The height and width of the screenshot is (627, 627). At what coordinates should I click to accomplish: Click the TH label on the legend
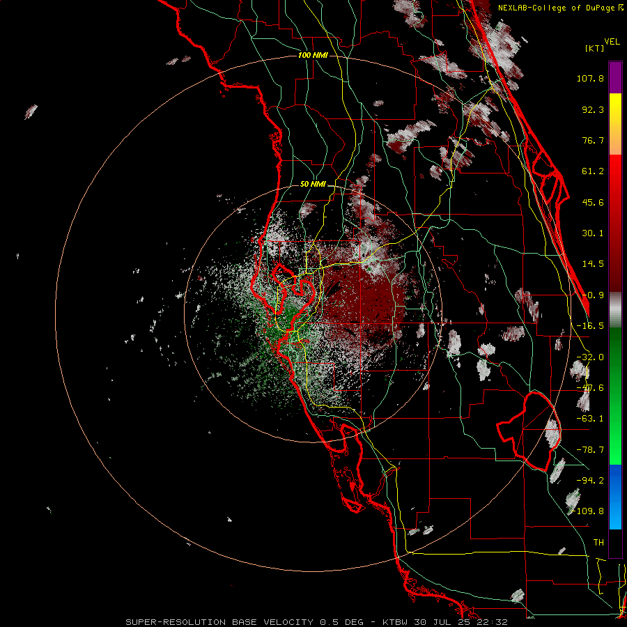(x=598, y=543)
